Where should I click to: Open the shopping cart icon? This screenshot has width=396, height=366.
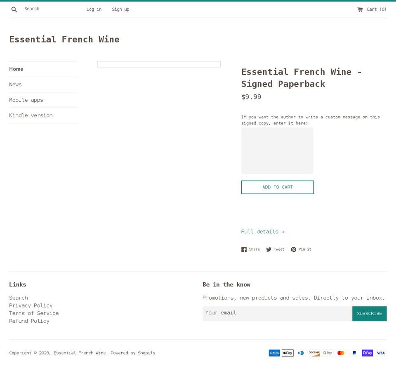[x=360, y=9]
